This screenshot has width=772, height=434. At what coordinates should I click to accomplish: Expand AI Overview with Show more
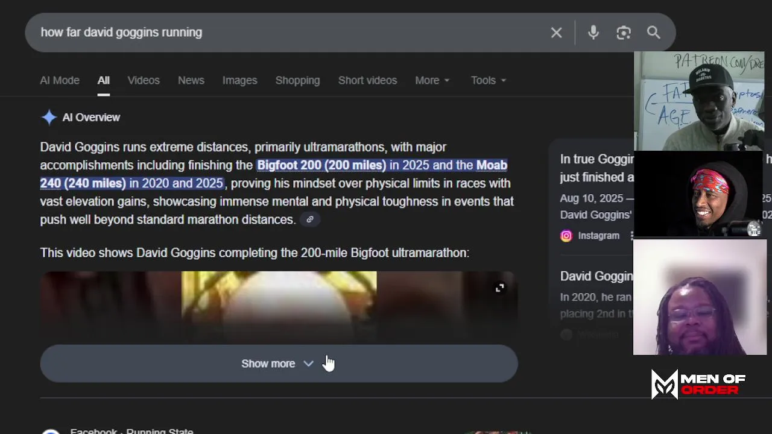(279, 363)
